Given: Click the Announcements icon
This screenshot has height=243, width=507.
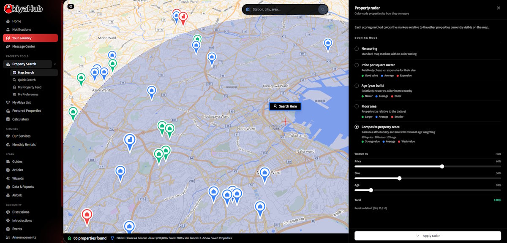Looking at the screenshot, I should coord(8,238).
